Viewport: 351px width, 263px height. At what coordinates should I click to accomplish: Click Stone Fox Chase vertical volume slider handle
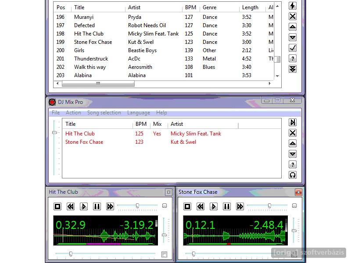(x=294, y=231)
